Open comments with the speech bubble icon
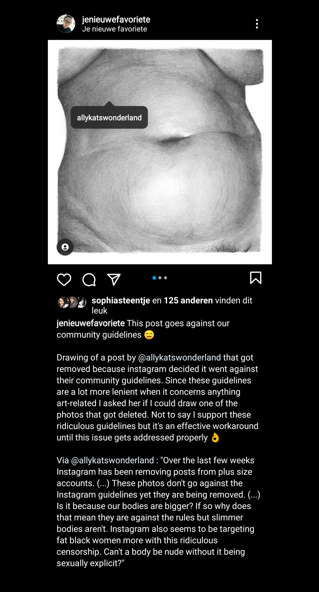This screenshot has height=592, width=319. [x=89, y=279]
